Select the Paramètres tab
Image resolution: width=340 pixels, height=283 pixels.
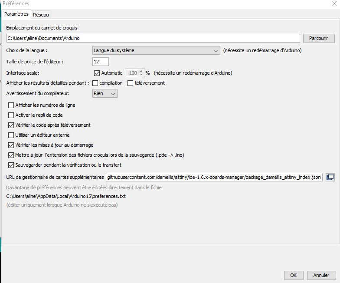16,14
